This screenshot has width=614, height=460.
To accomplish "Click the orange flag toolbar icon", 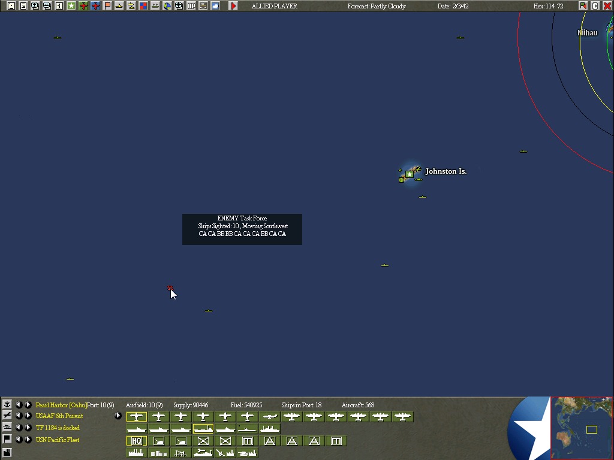I will click(x=107, y=6).
